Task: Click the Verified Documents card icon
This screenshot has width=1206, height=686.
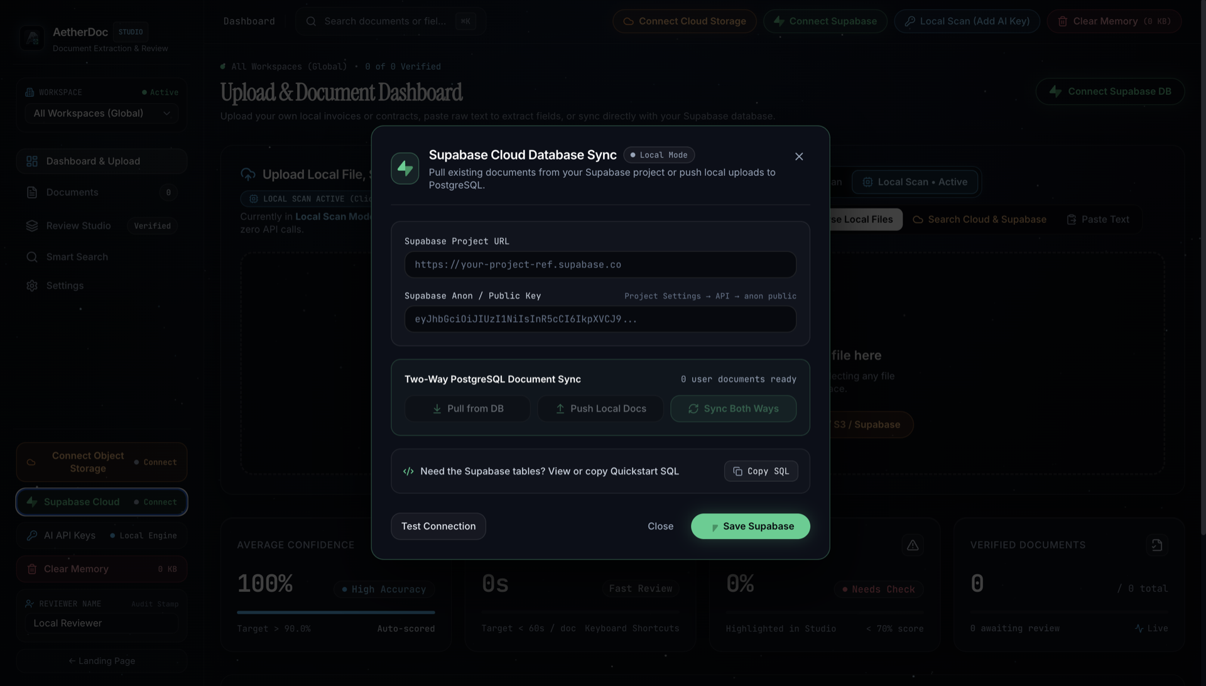Action: (1157, 545)
